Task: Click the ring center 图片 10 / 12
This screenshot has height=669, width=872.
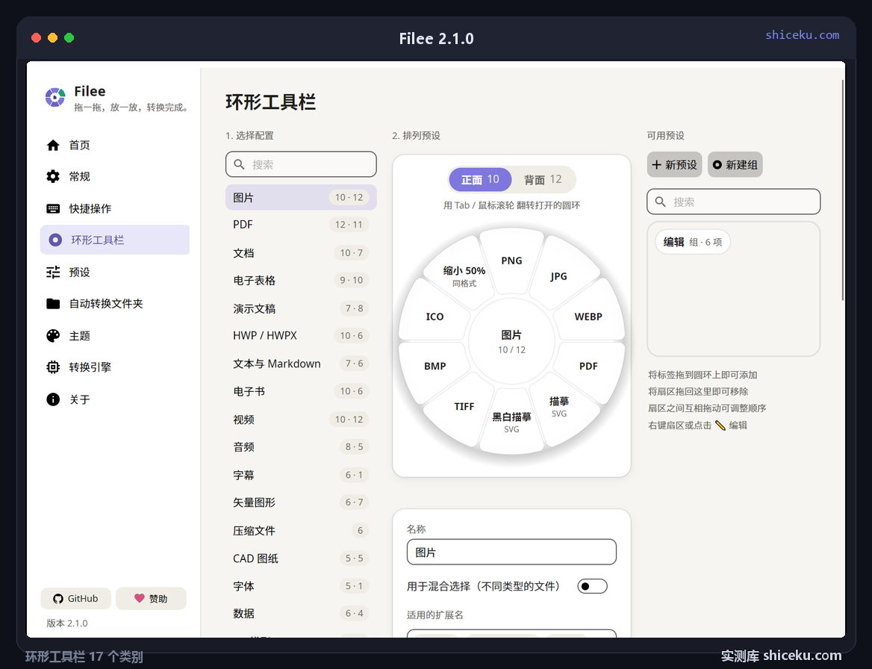Action: [511, 341]
